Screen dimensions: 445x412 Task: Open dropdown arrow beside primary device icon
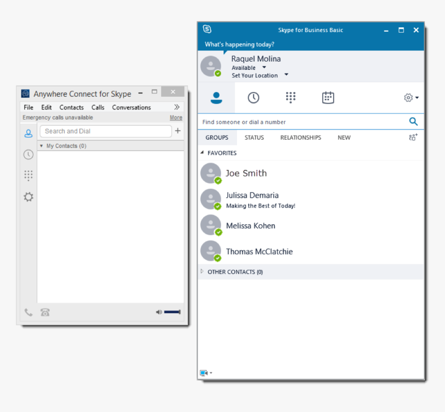point(211,373)
